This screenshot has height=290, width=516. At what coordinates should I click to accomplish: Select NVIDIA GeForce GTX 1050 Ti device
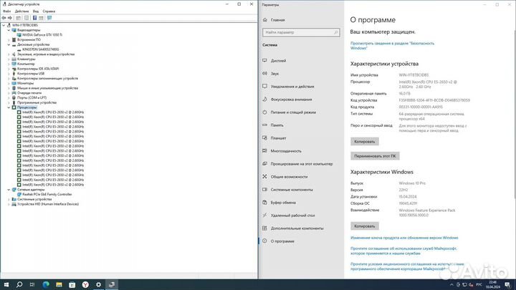(x=43, y=34)
